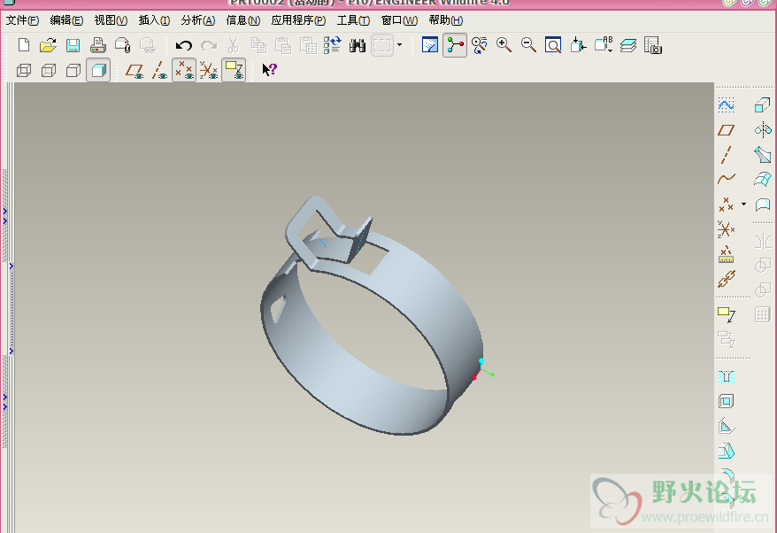777x533 pixels.
Task: Select the annotation feature tool
Action: (727, 315)
